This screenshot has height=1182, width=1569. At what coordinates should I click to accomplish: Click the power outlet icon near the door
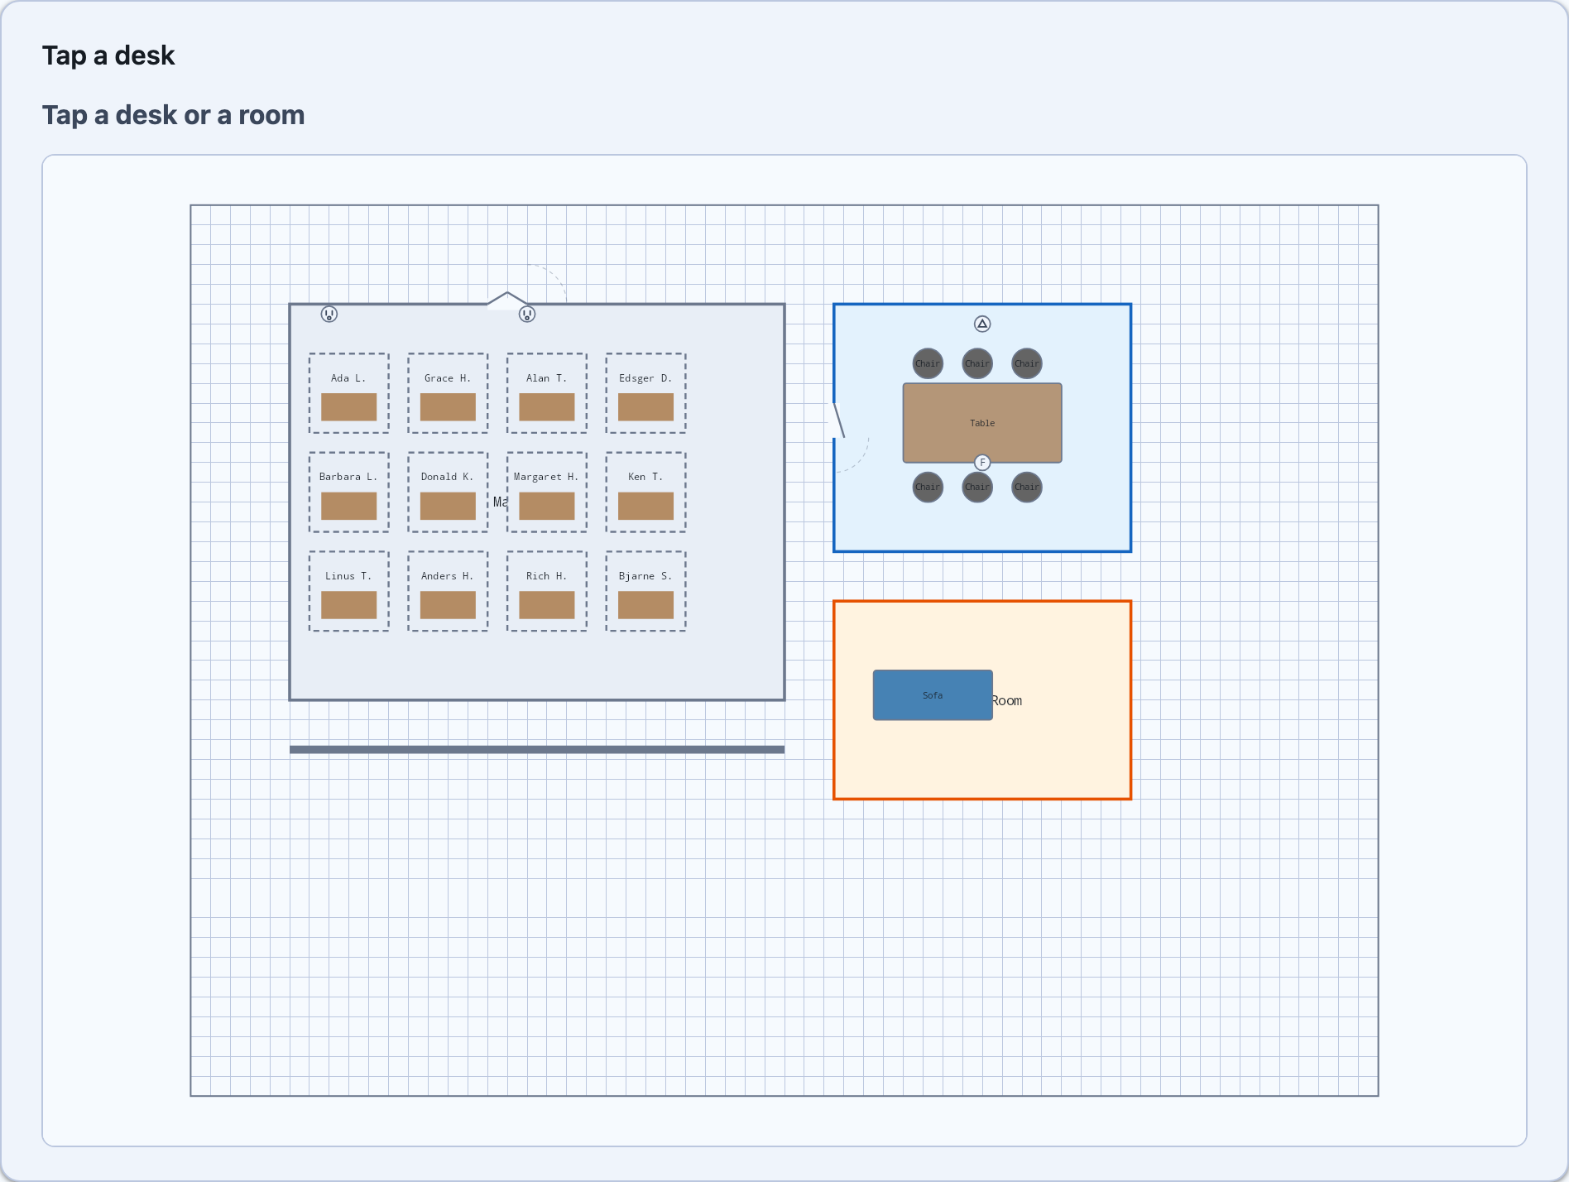[527, 315]
